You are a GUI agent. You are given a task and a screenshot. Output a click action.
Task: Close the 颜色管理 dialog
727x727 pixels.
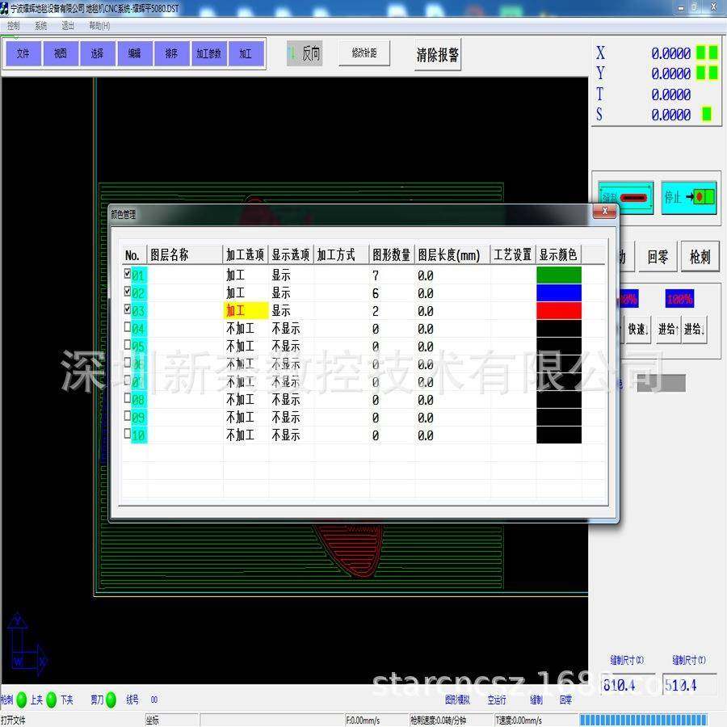click(x=604, y=212)
